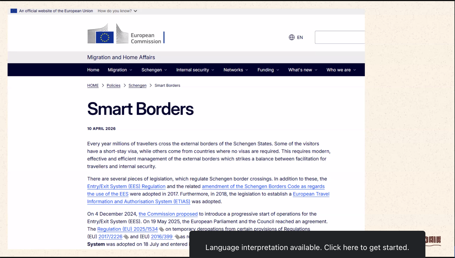Click external-link icon after 2016/399
455x258 pixels.
pos(177,237)
